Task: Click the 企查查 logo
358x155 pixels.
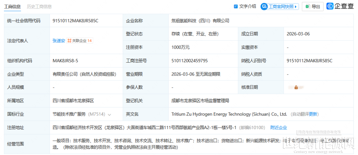Action: 340,6
